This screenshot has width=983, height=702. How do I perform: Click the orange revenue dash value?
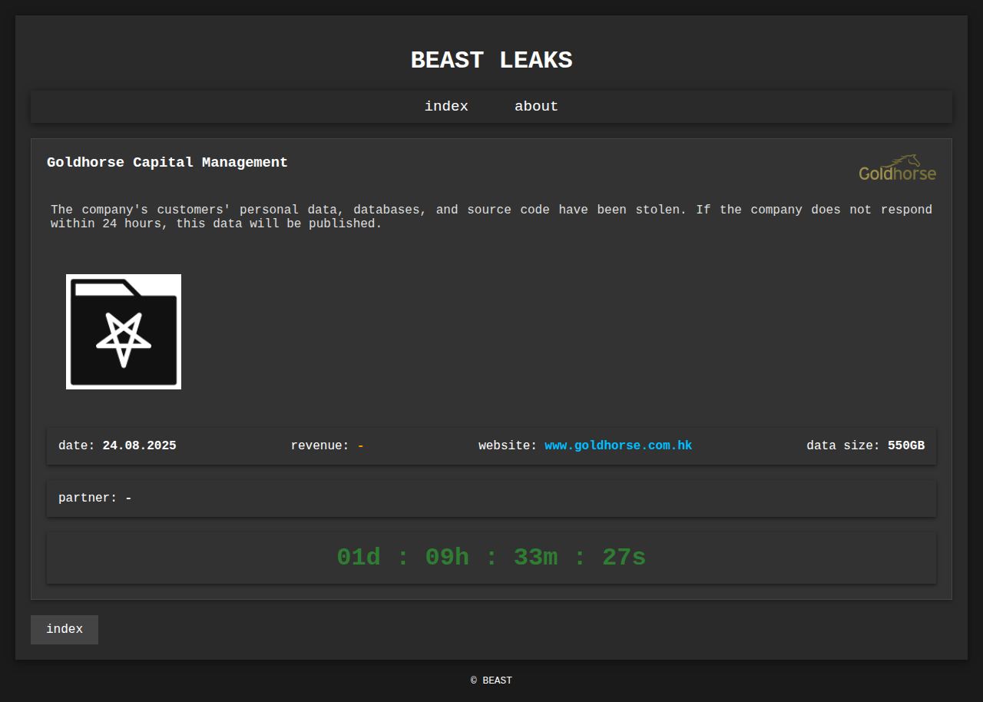[x=361, y=445]
